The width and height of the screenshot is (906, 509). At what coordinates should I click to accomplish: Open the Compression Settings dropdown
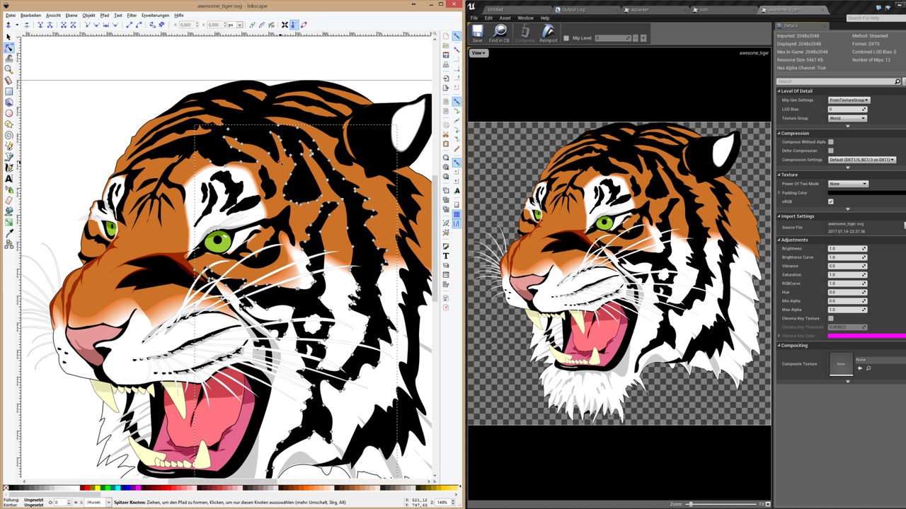tap(861, 160)
